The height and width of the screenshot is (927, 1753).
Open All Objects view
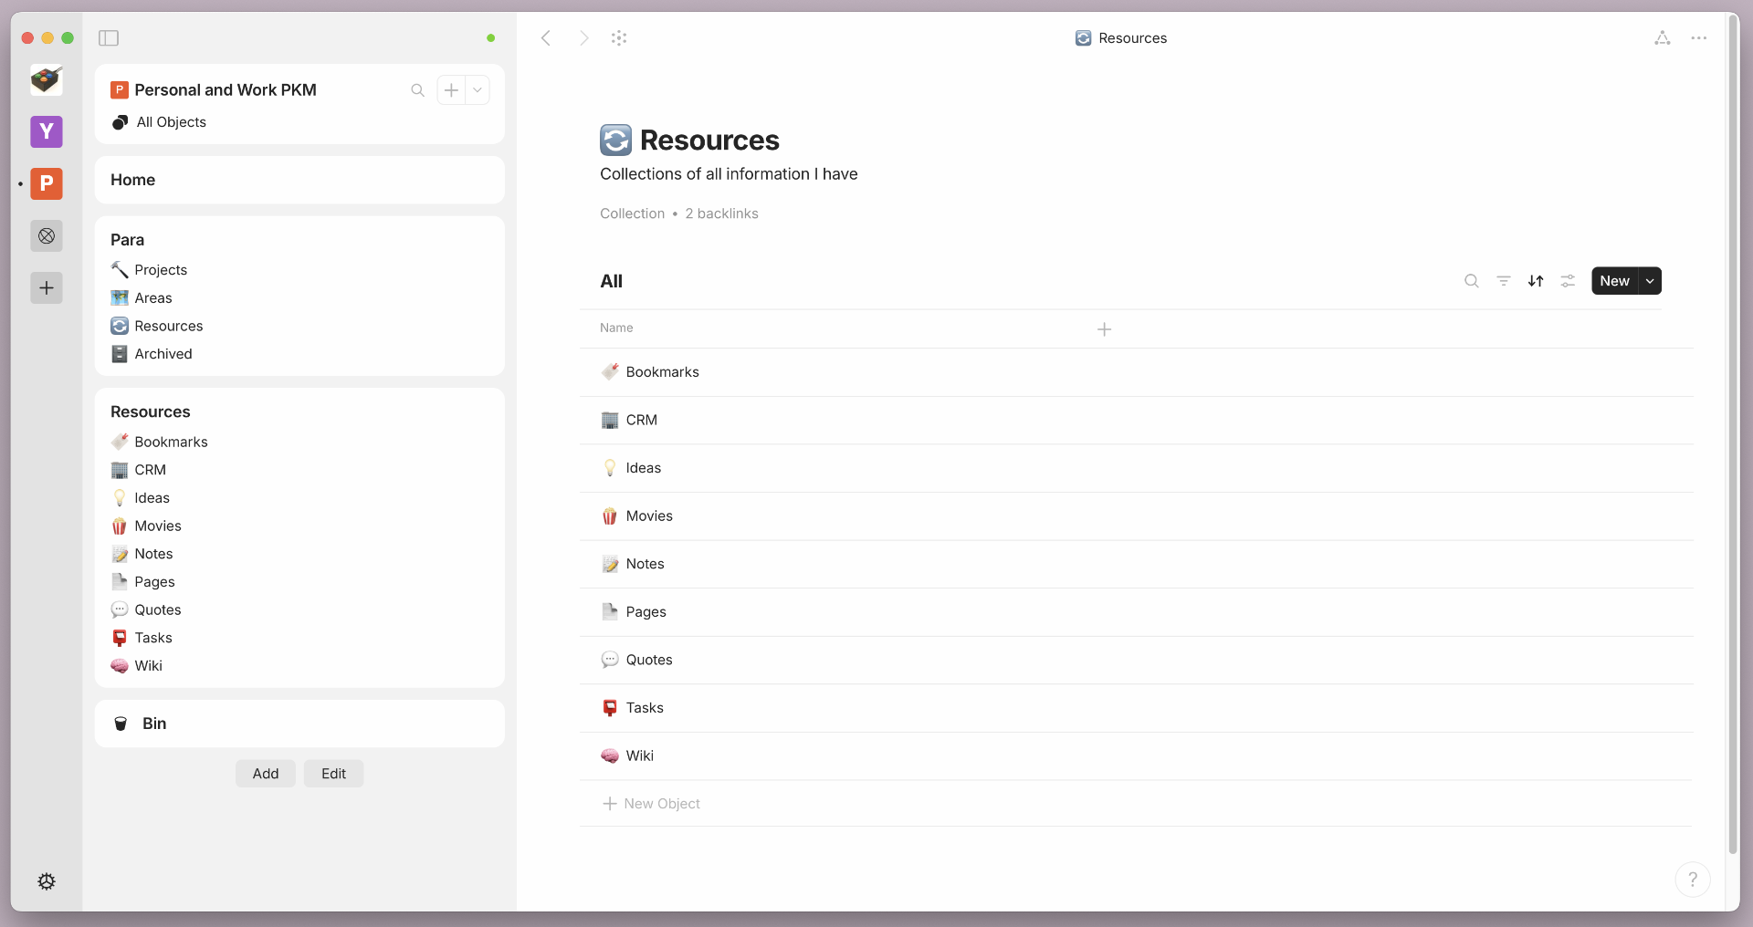pyautogui.click(x=171, y=122)
